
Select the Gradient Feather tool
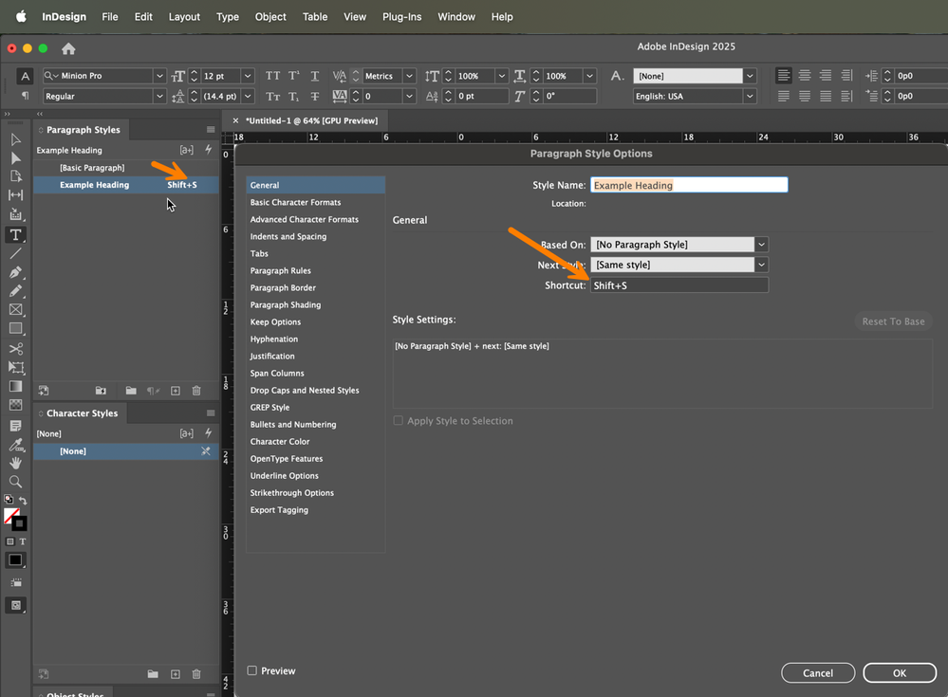pos(16,405)
